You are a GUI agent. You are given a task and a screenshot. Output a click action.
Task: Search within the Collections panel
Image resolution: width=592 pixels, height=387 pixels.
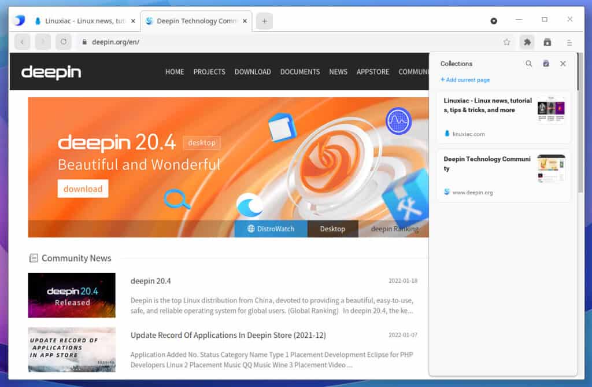coord(528,64)
